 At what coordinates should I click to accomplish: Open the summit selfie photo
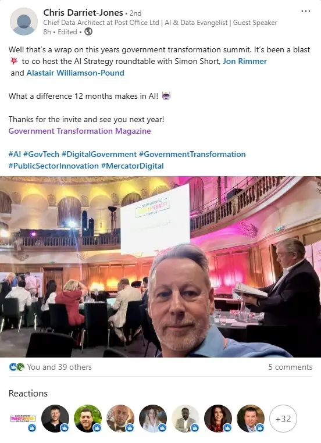[x=160, y=267]
